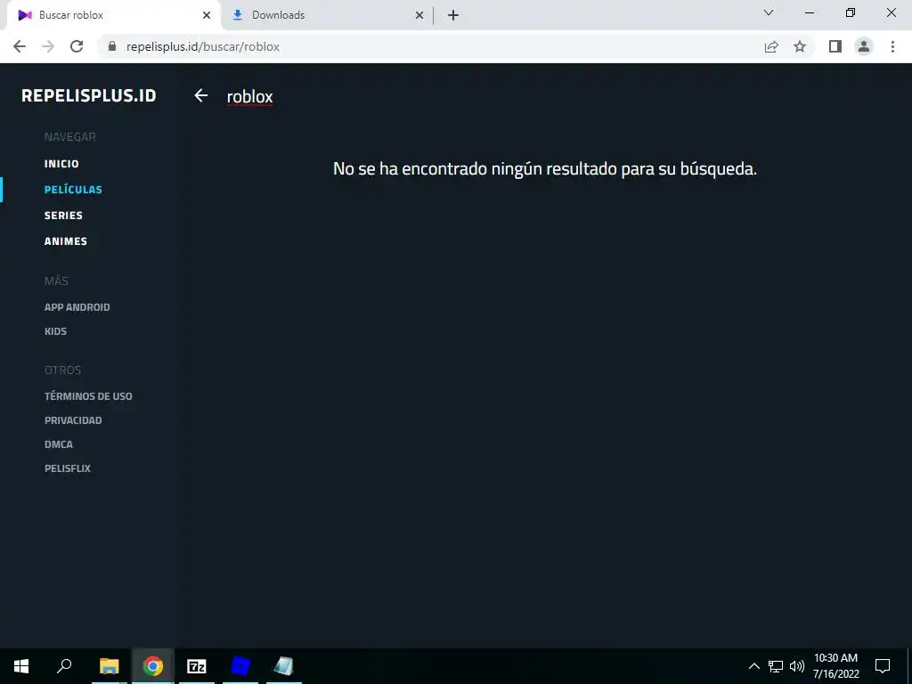The width and height of the screenshot is (912, 684).
Task: Click the padlock site info icon
Action: coord(112,46)
